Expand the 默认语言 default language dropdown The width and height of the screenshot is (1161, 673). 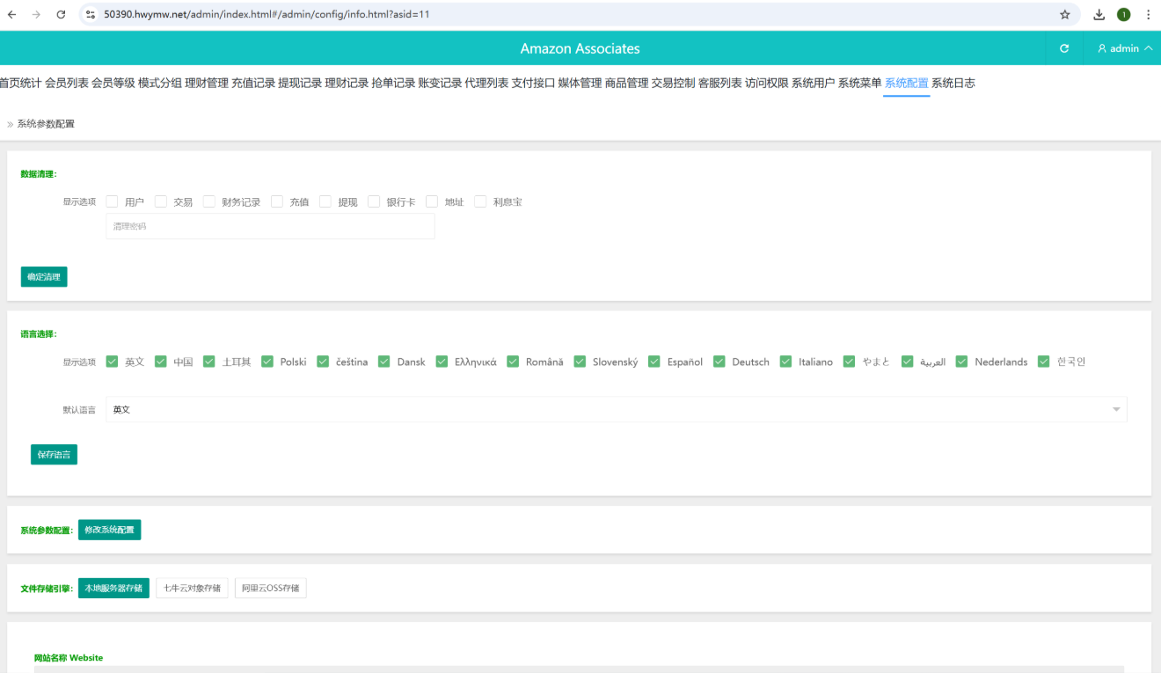(x=616, y=409)
